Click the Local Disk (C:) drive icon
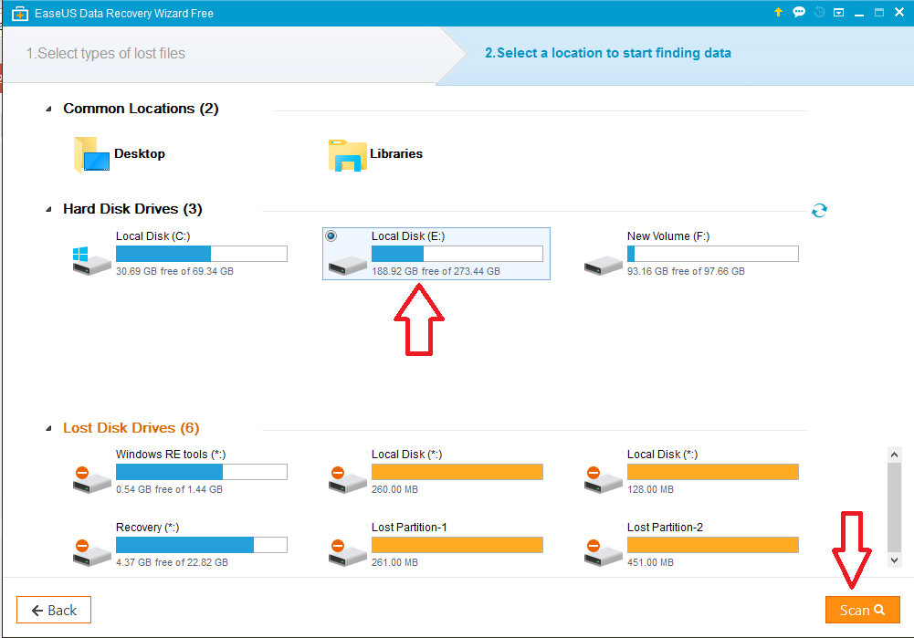Image resolution: width=914 pixels, height=638 pixels. pos(91,260)
